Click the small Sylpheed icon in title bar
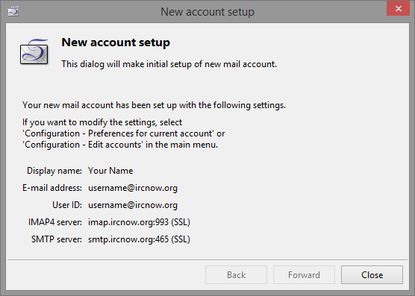 (x=13, y=11)
